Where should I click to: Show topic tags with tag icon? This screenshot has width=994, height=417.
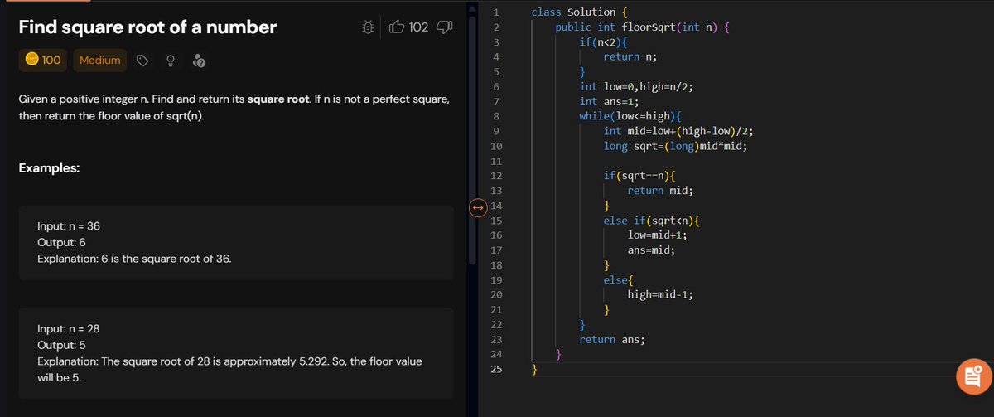click(x=142, y=61)
